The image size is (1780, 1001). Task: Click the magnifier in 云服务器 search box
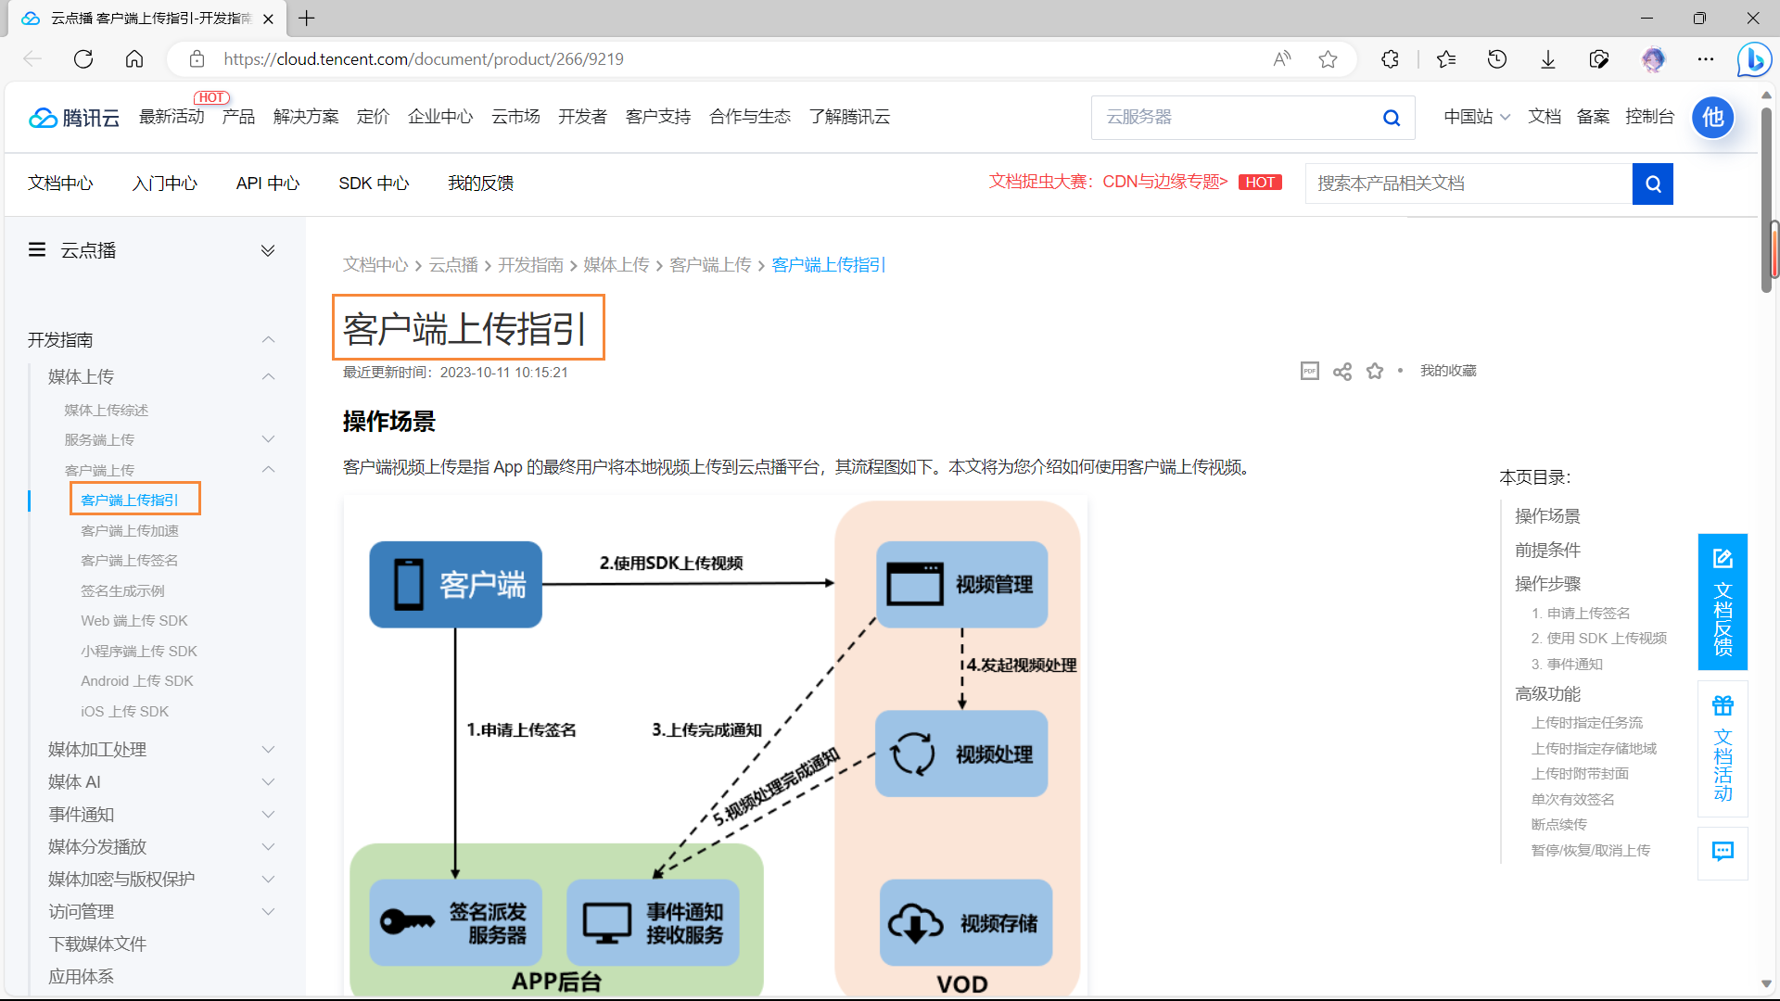(1391, 118)
